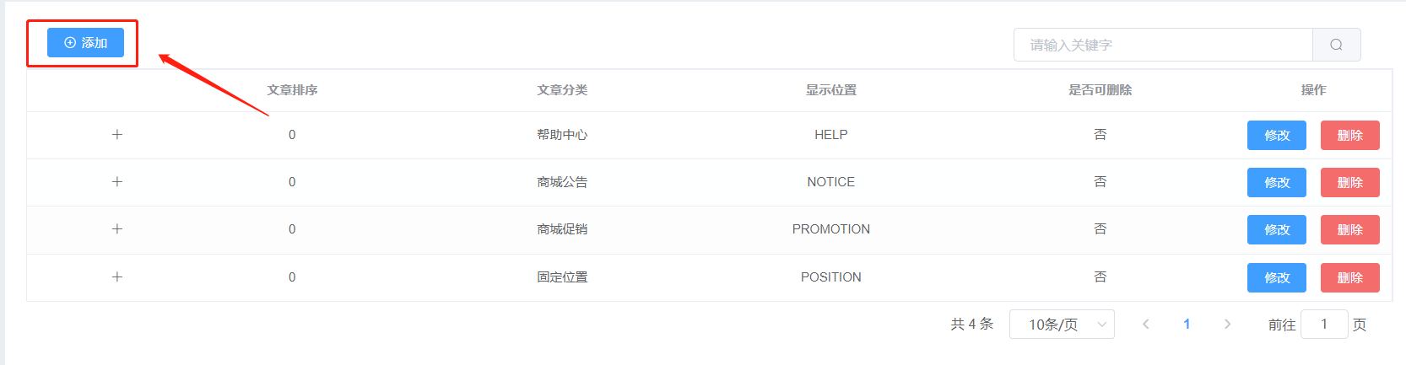Go to next page arrow
This screenshot has height=365, width=1406.
1227,325
